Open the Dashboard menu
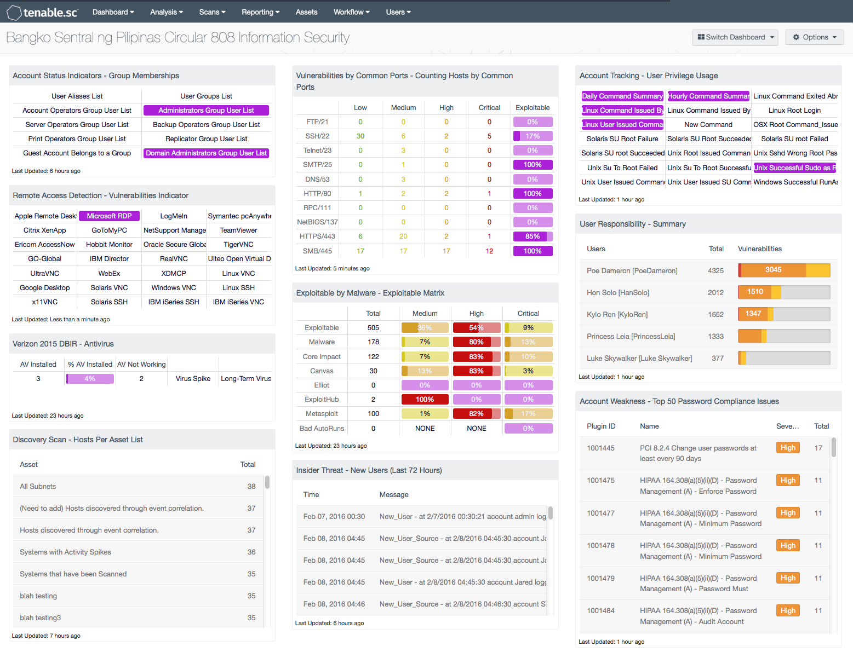This screenshot has width=853, height=658. pos(113,12)
